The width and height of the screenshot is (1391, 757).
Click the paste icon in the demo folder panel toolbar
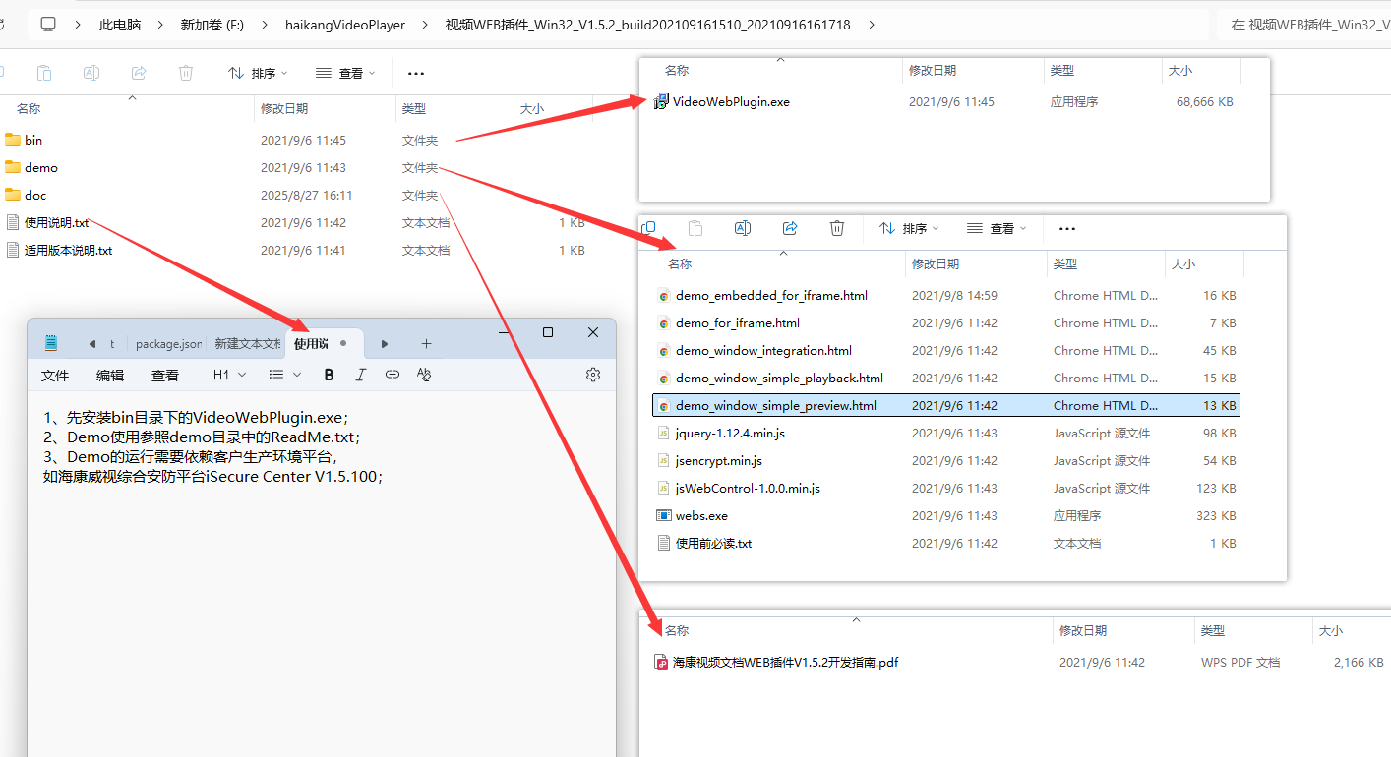point(695,228)
